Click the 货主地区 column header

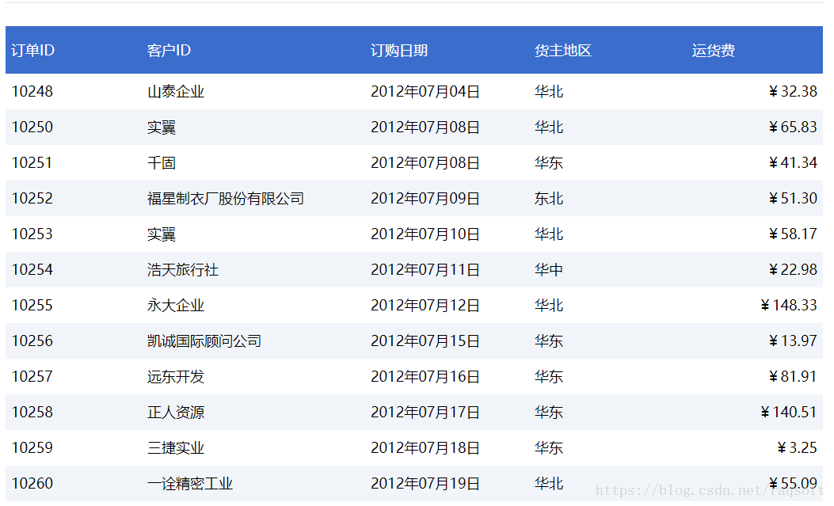coord(563,51)
